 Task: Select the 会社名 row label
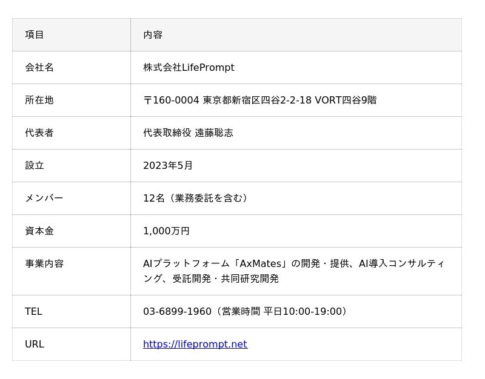(x=39, y=67)
